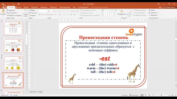Click Cut (Вырезать) scissors button
The height and width of the screenshot is (99, 177).
tap(11, 10)
